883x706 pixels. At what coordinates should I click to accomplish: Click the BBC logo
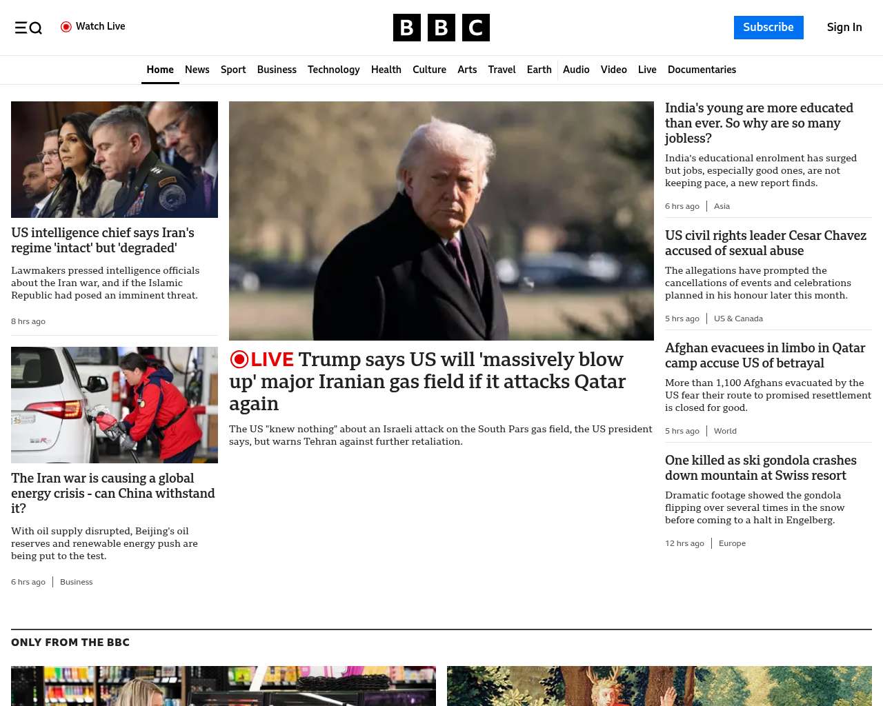tap(441, 28)
